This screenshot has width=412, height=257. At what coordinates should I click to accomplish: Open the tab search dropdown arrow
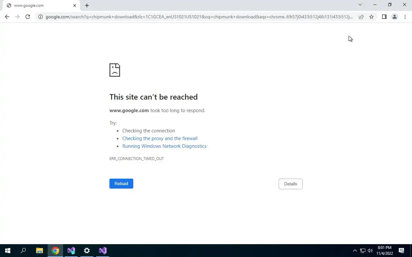click(360, 5)
